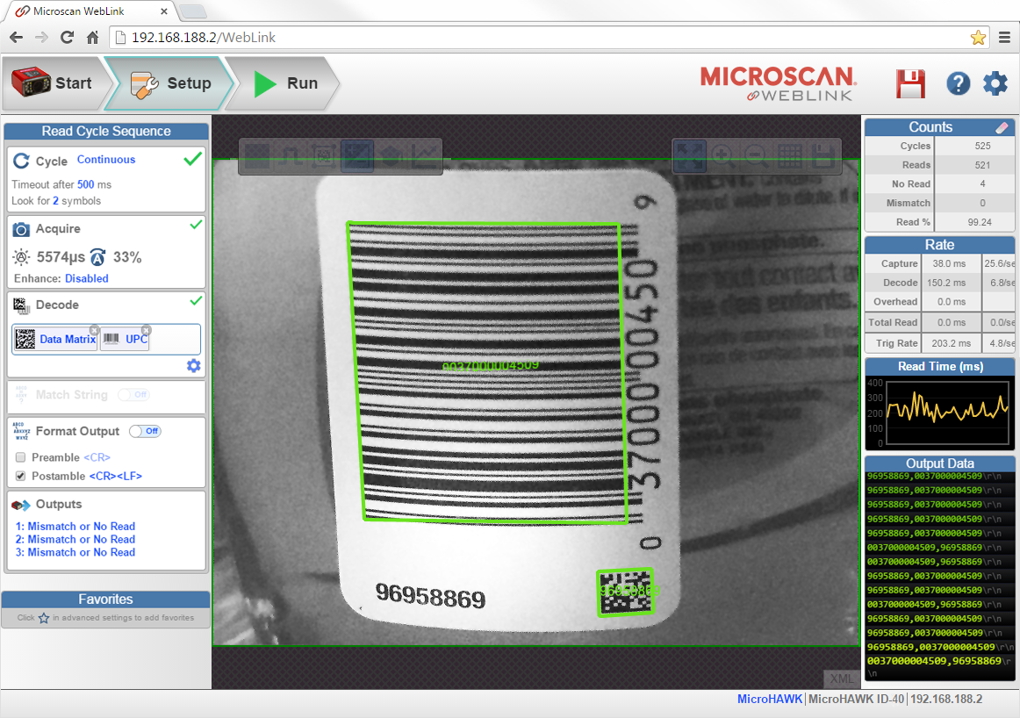Screen dimensions: 1020x718
Task: Change Enhance Disabled setting
Action: pos(87,278)
